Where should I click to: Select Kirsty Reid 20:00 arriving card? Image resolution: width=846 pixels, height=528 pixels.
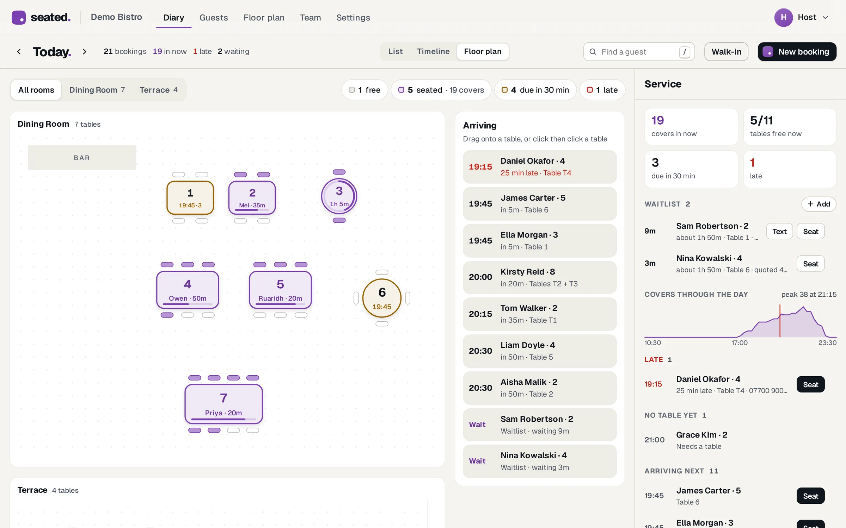point(540,277)
